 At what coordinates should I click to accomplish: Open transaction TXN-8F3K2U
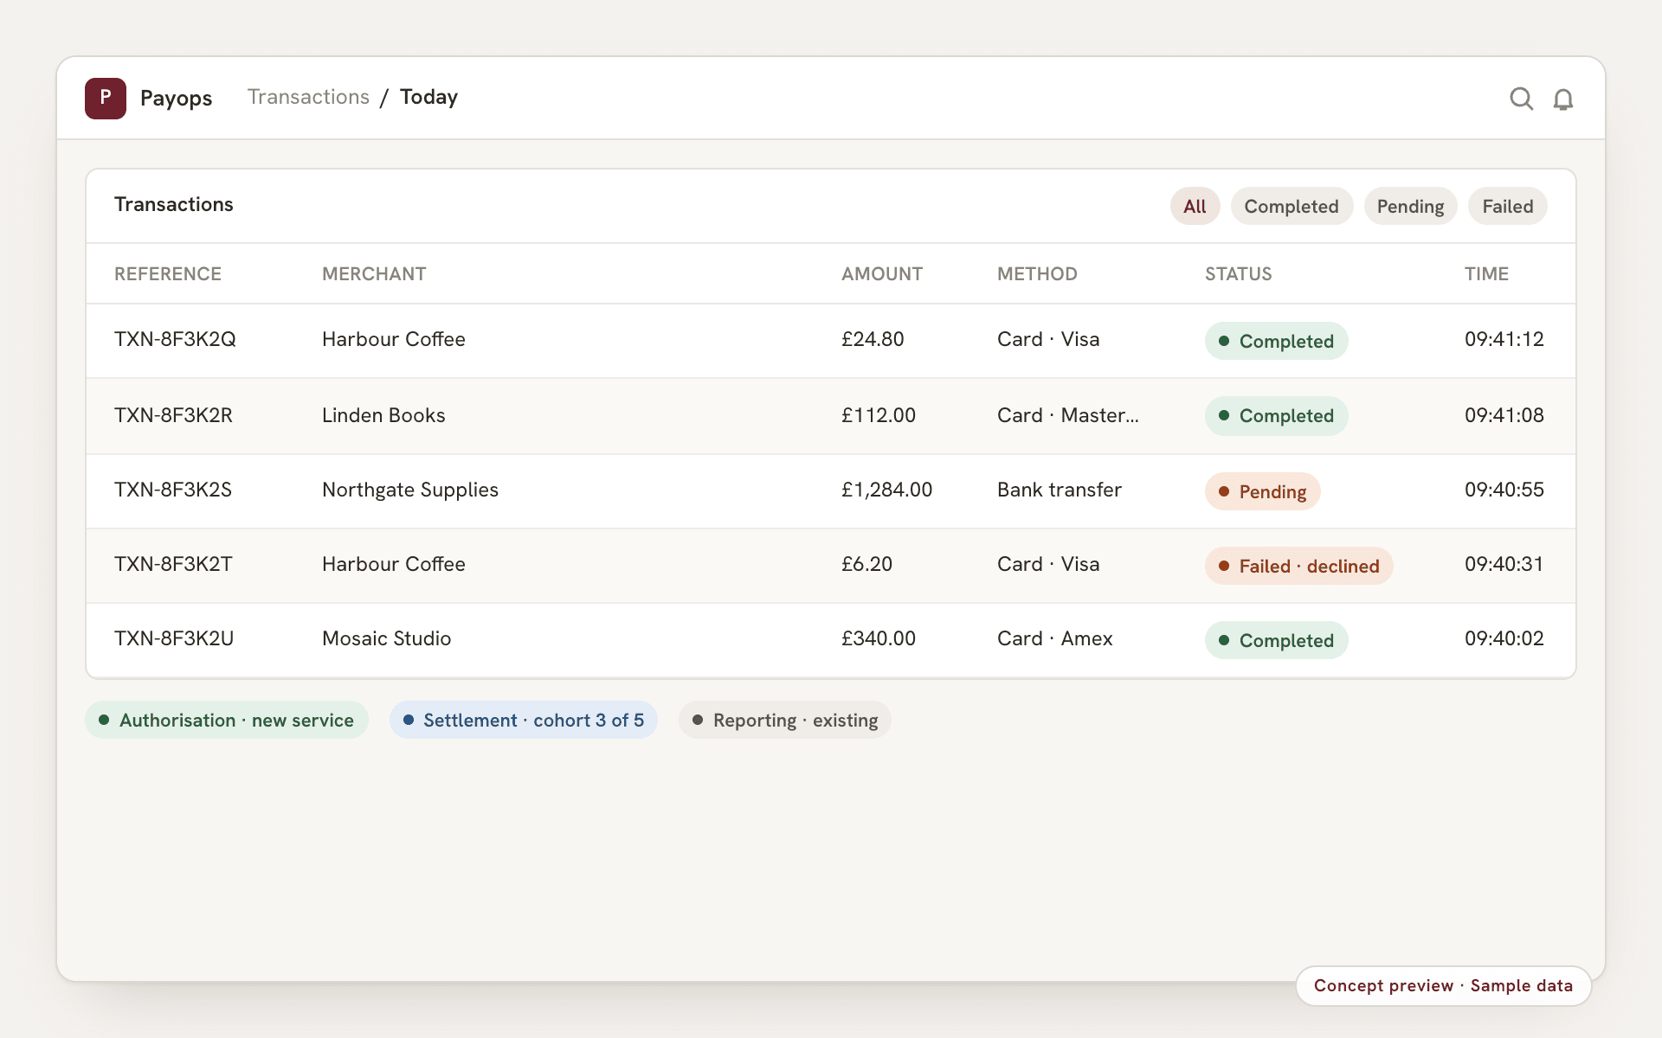[174, 638]
